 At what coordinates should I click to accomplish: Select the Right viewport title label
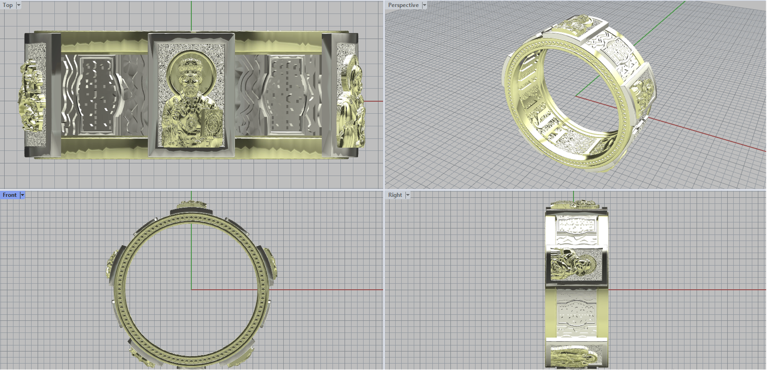[x=395, y=195]
